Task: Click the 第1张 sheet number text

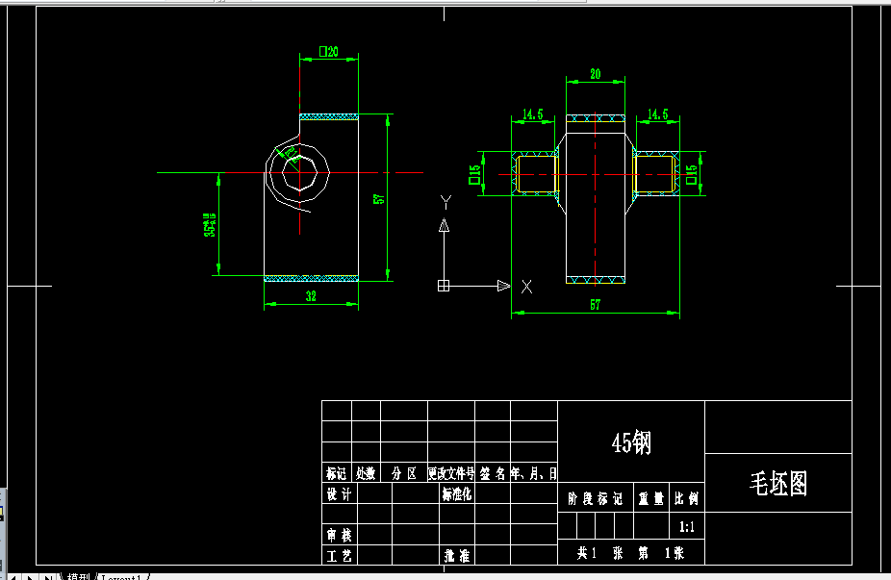Action: point(661,553)
